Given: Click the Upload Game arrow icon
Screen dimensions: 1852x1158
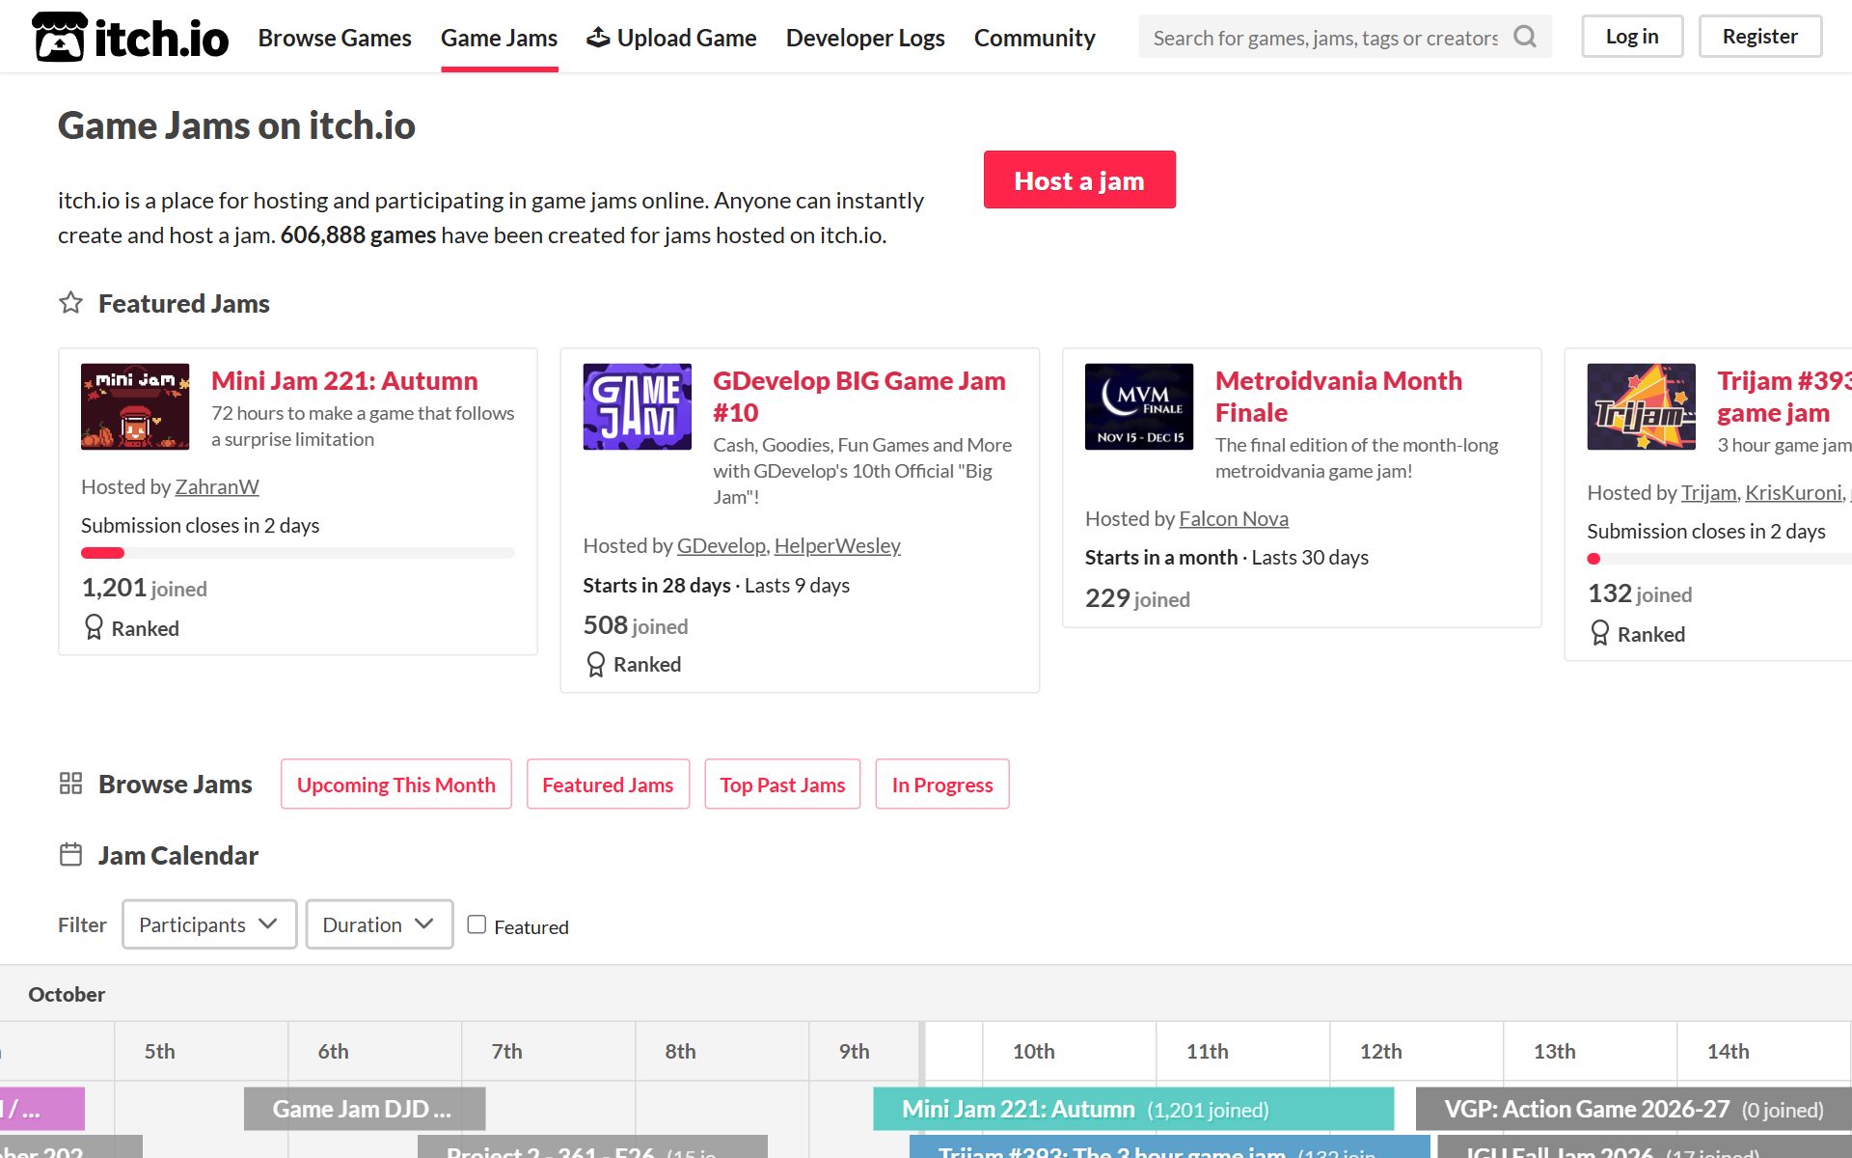Looking at the screenshot, I should click(x=598, y=37).
